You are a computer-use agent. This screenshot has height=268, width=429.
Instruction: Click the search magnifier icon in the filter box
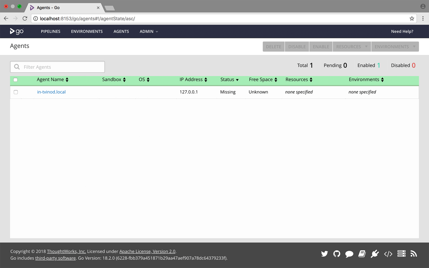(x=17, y=67)
